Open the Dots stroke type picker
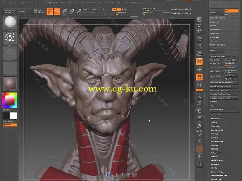The height and width of the screenshot is (181, 242). tap(10, 38)
